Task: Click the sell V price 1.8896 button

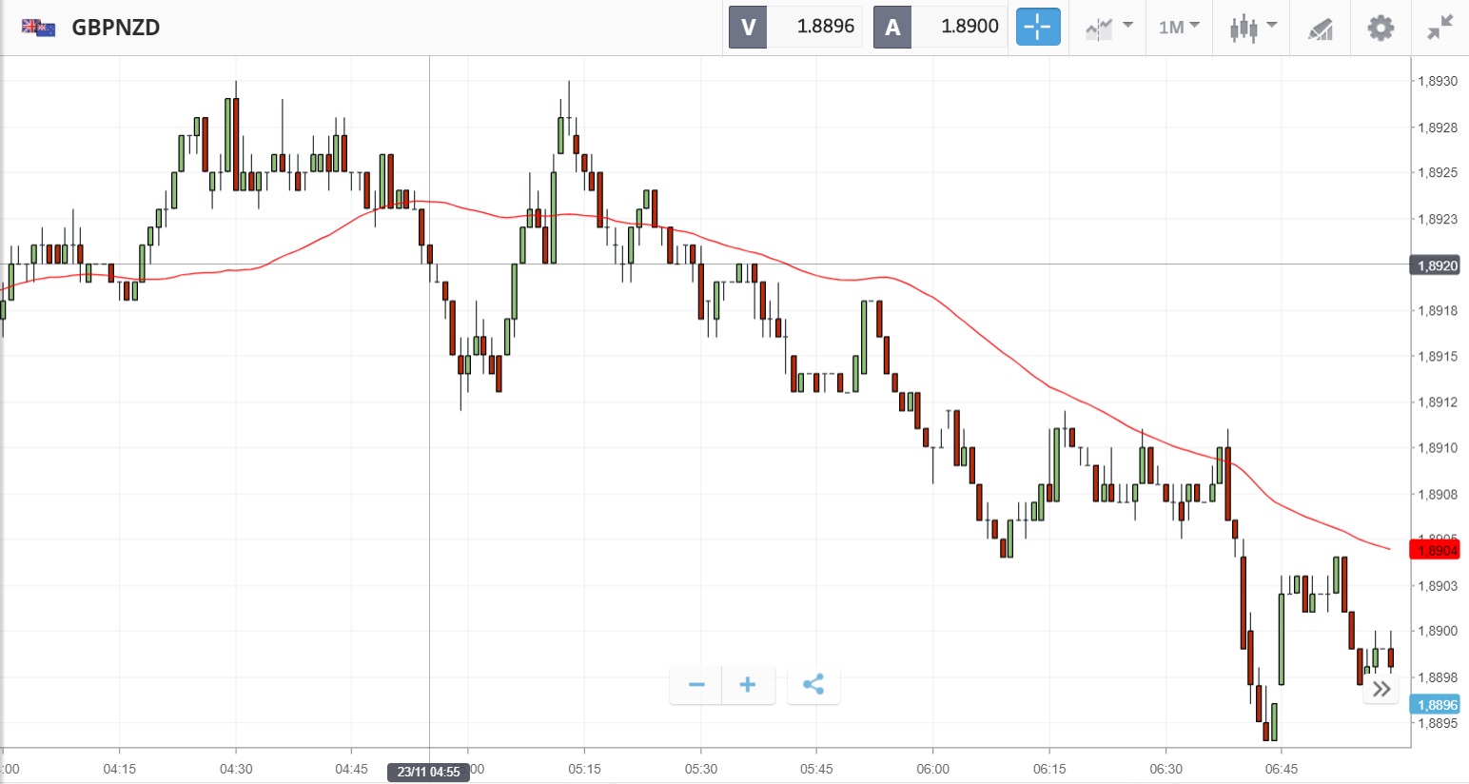Action: pyautogui.click(x=795, y=27)
